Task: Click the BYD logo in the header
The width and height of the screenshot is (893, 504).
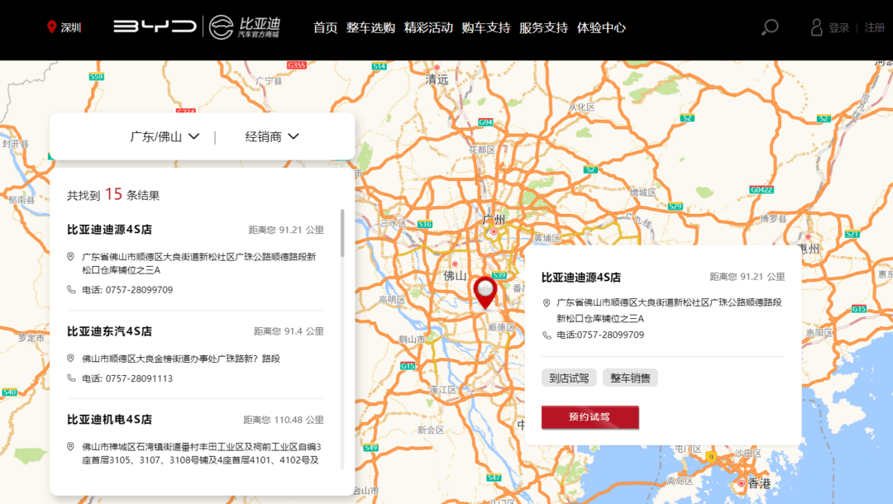Action: (x=155, y=26)
